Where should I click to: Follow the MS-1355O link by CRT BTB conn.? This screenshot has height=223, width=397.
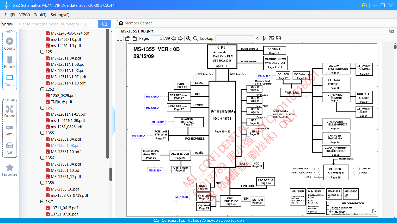pyautogui.click(x=152, y=97)
